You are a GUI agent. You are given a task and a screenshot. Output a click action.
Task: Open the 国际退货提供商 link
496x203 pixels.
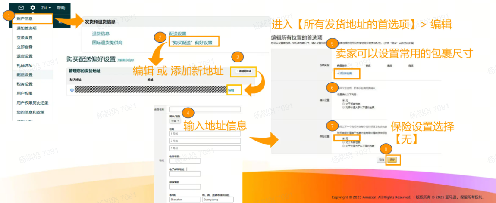click(107, 42)
